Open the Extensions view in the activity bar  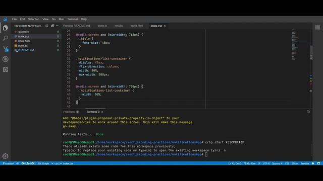[6, 69]
